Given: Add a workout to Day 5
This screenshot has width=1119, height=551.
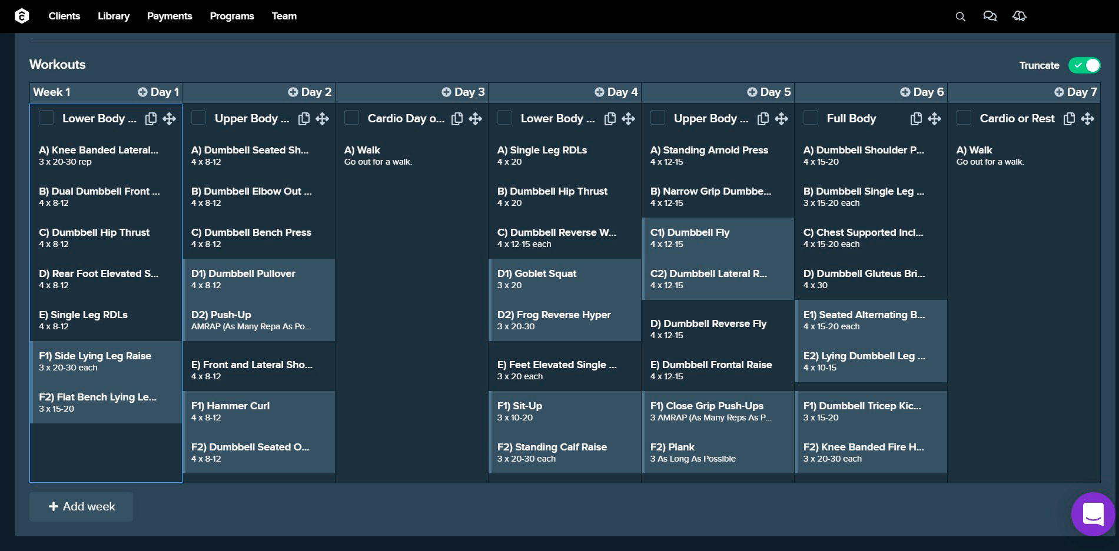Looking at the screenshot, I should [x=752, y=92].
